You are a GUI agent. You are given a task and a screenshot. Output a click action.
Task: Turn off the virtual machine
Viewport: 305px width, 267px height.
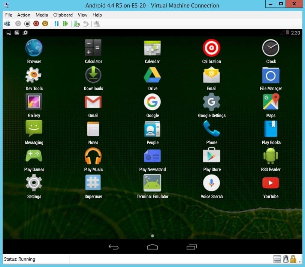point(27,24)
